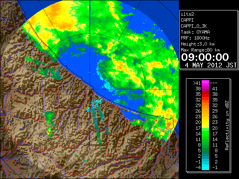This screenshot has height=179, width=239.
Task: Pick the dark green 5–8 dBZ band
Action: tap(205, 150)
